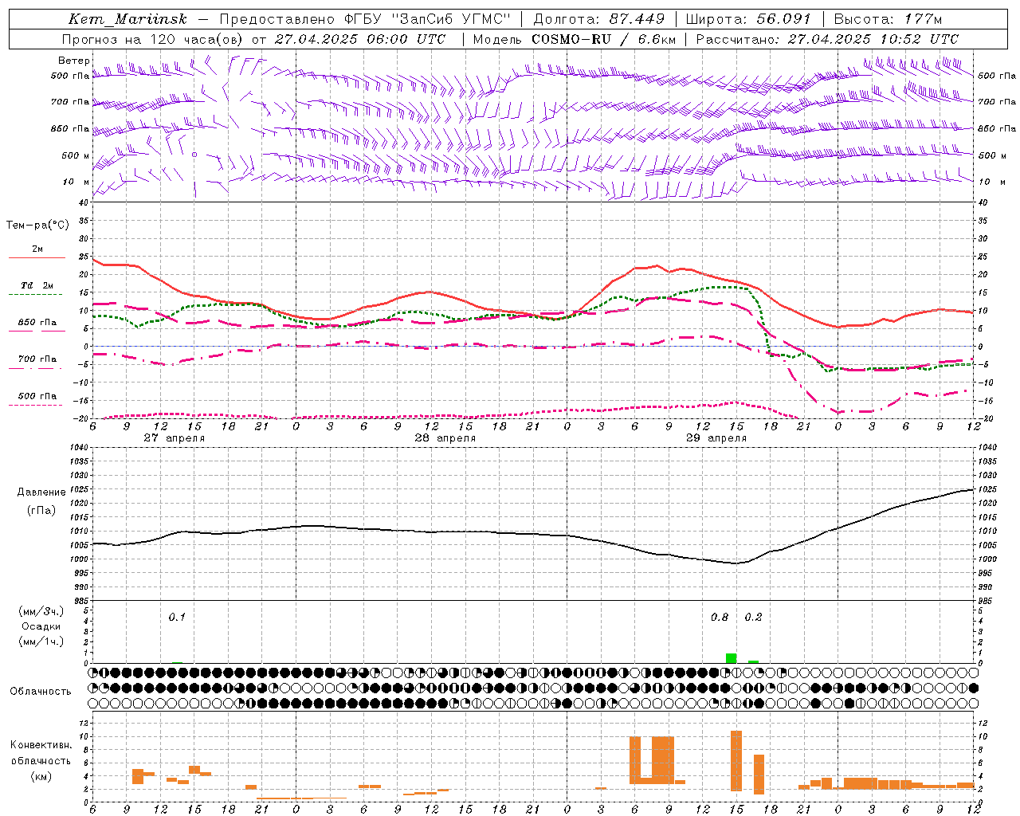Click the '28 апреля' date label

click(445, 438)
